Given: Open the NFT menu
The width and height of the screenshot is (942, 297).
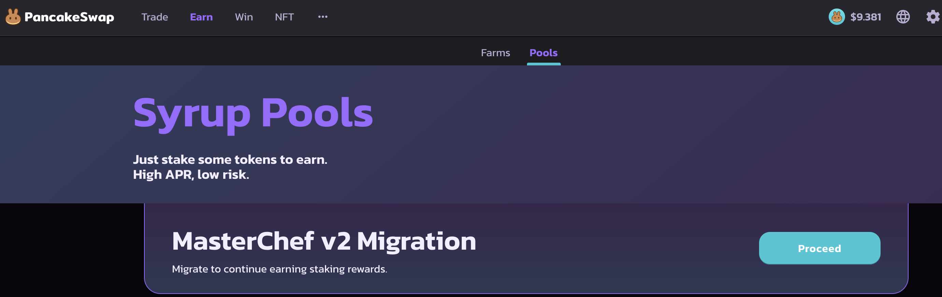Looking at the screenshot, I should point(284,17).
